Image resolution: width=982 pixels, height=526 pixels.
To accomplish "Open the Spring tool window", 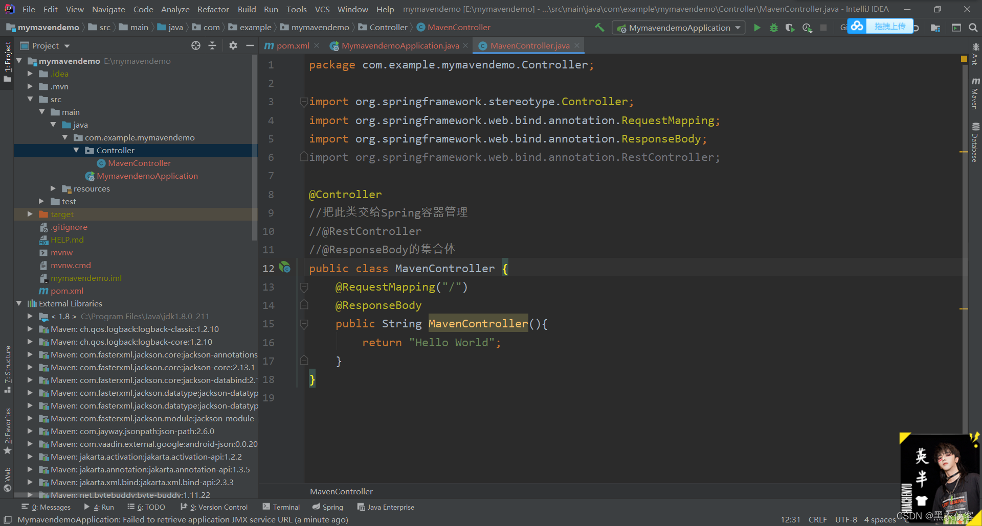I will 327,507.
